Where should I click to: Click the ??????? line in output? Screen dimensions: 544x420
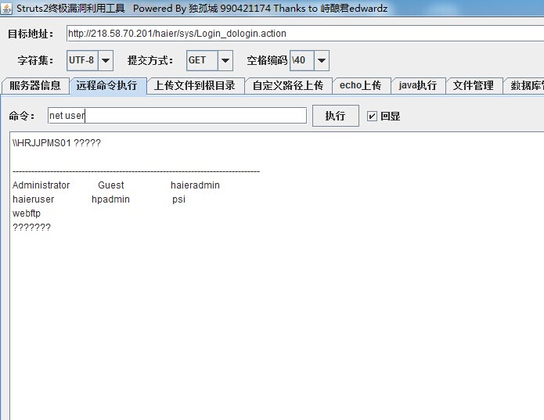[x=31, y=228]
